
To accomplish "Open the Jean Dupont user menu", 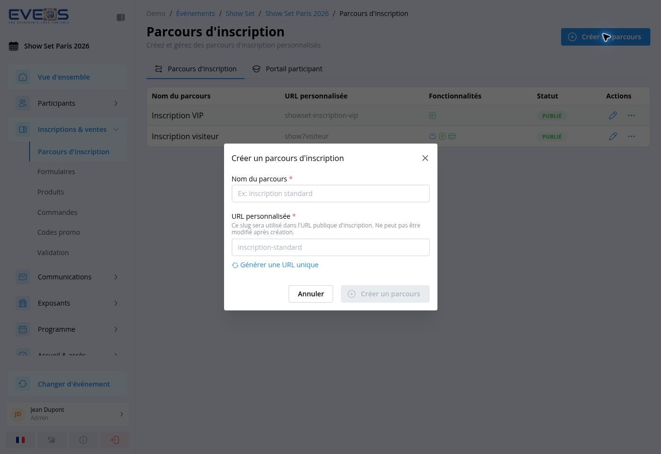I will pos(68,414).
